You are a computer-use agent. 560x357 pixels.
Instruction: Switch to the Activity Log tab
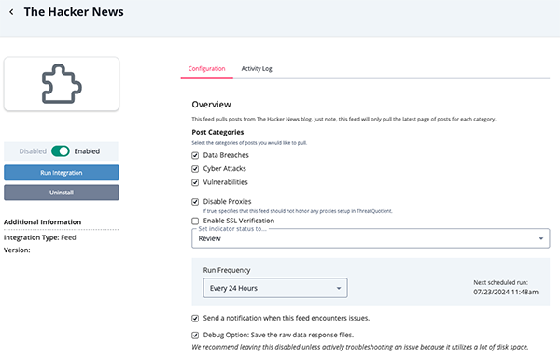pos(257,68)
